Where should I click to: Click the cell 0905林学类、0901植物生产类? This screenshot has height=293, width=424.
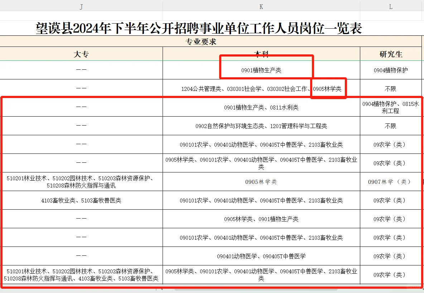(x=261, y=219)
